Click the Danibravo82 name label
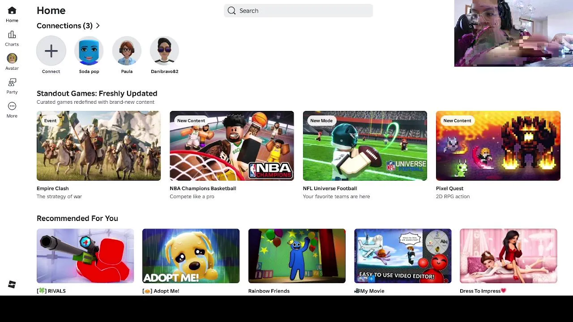This screenshot has height=322, width=573. [x=165, y=72]
